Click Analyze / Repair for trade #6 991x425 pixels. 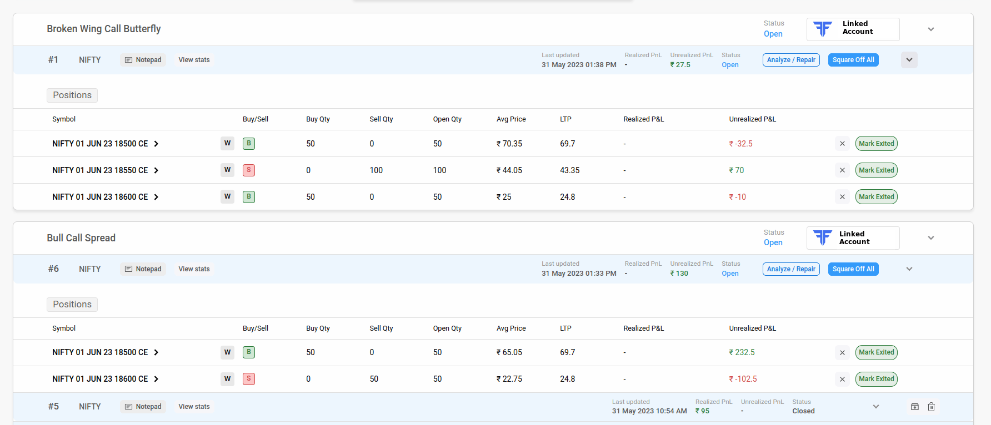pyautogui.click(x=791, y=269)
